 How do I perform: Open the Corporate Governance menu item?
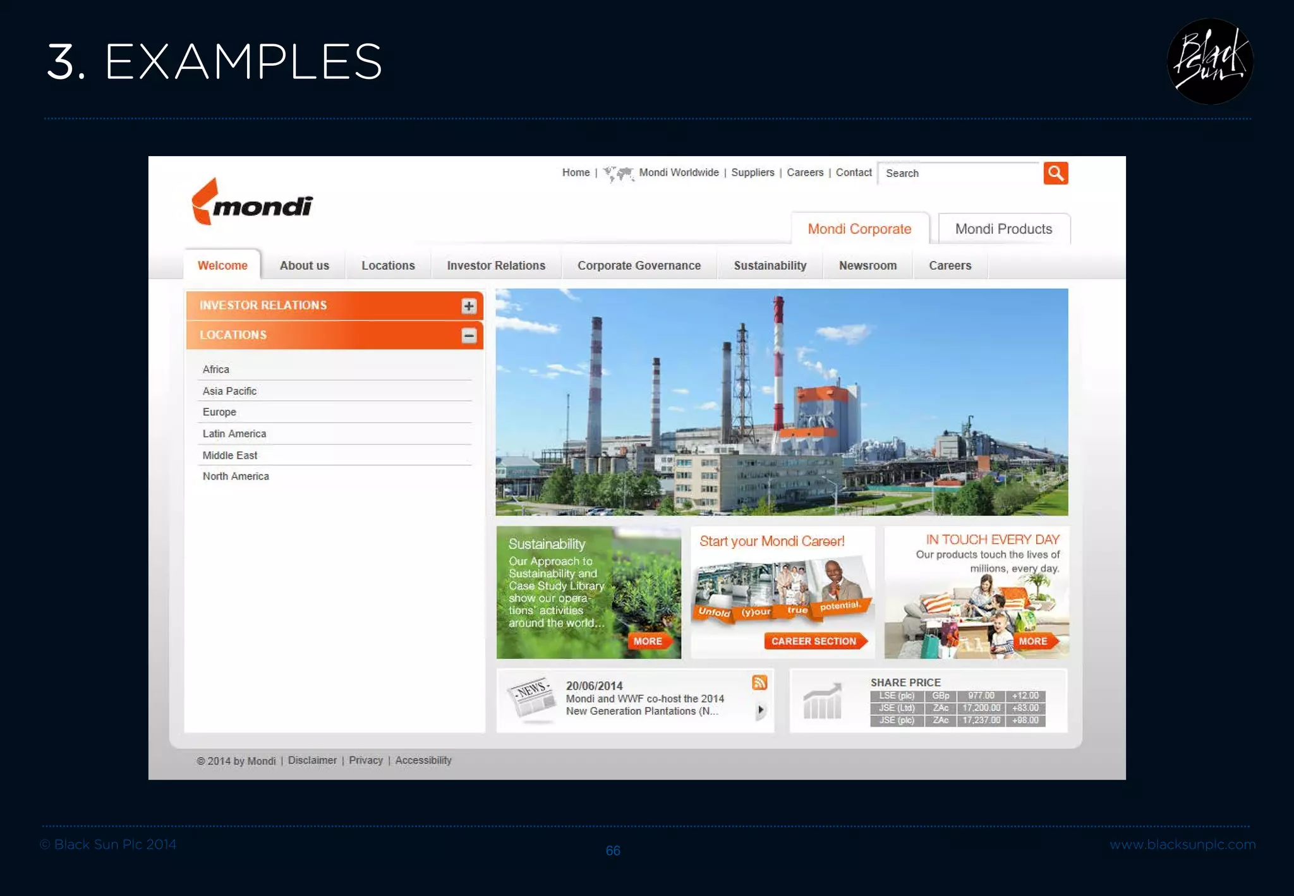pyautogui.click(x=639, y=265)
